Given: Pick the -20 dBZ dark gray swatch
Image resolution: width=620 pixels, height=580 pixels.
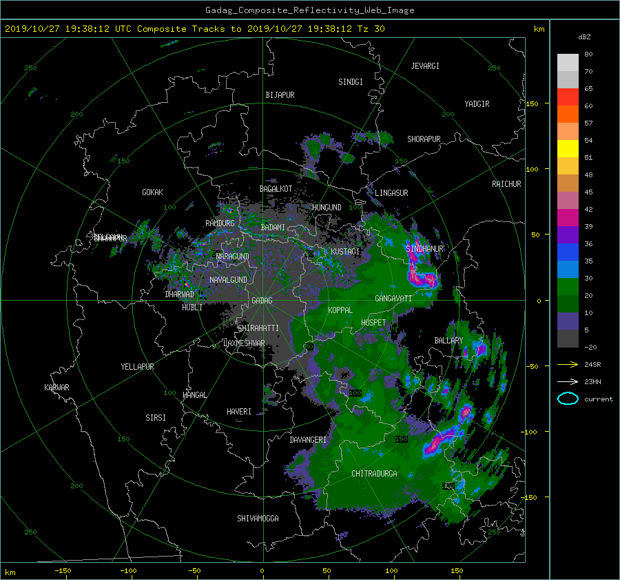Looking at the screenshot, I should 568,339.
